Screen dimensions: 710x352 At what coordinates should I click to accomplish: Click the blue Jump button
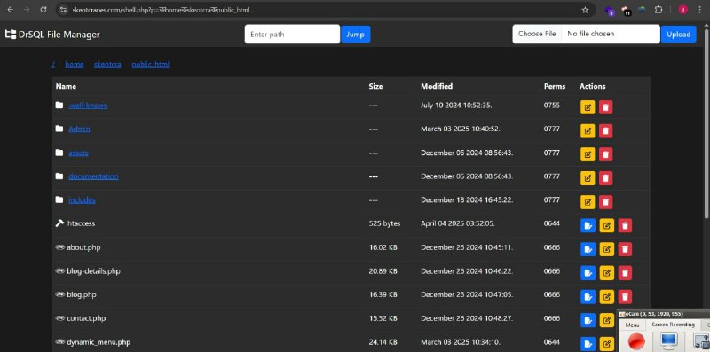click(356, 35)
